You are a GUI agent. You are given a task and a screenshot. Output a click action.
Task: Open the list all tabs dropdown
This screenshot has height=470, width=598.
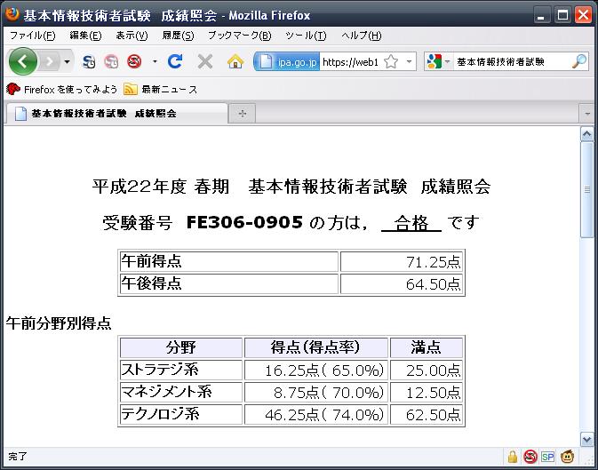586,114
